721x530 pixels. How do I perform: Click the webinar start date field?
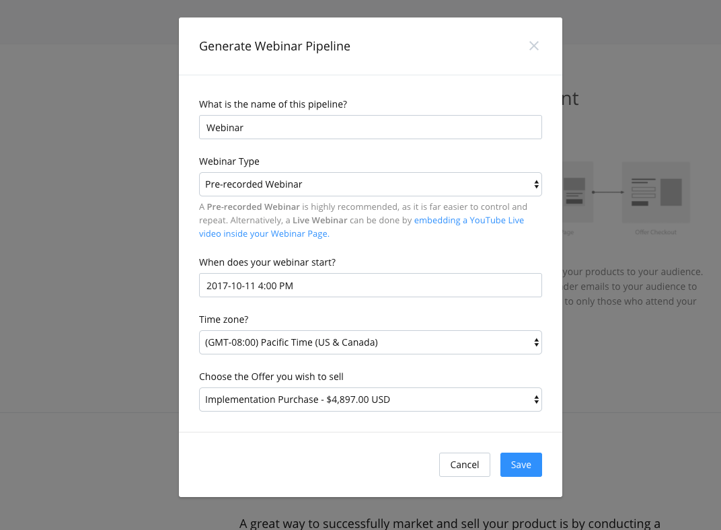(x=370, y=285)
